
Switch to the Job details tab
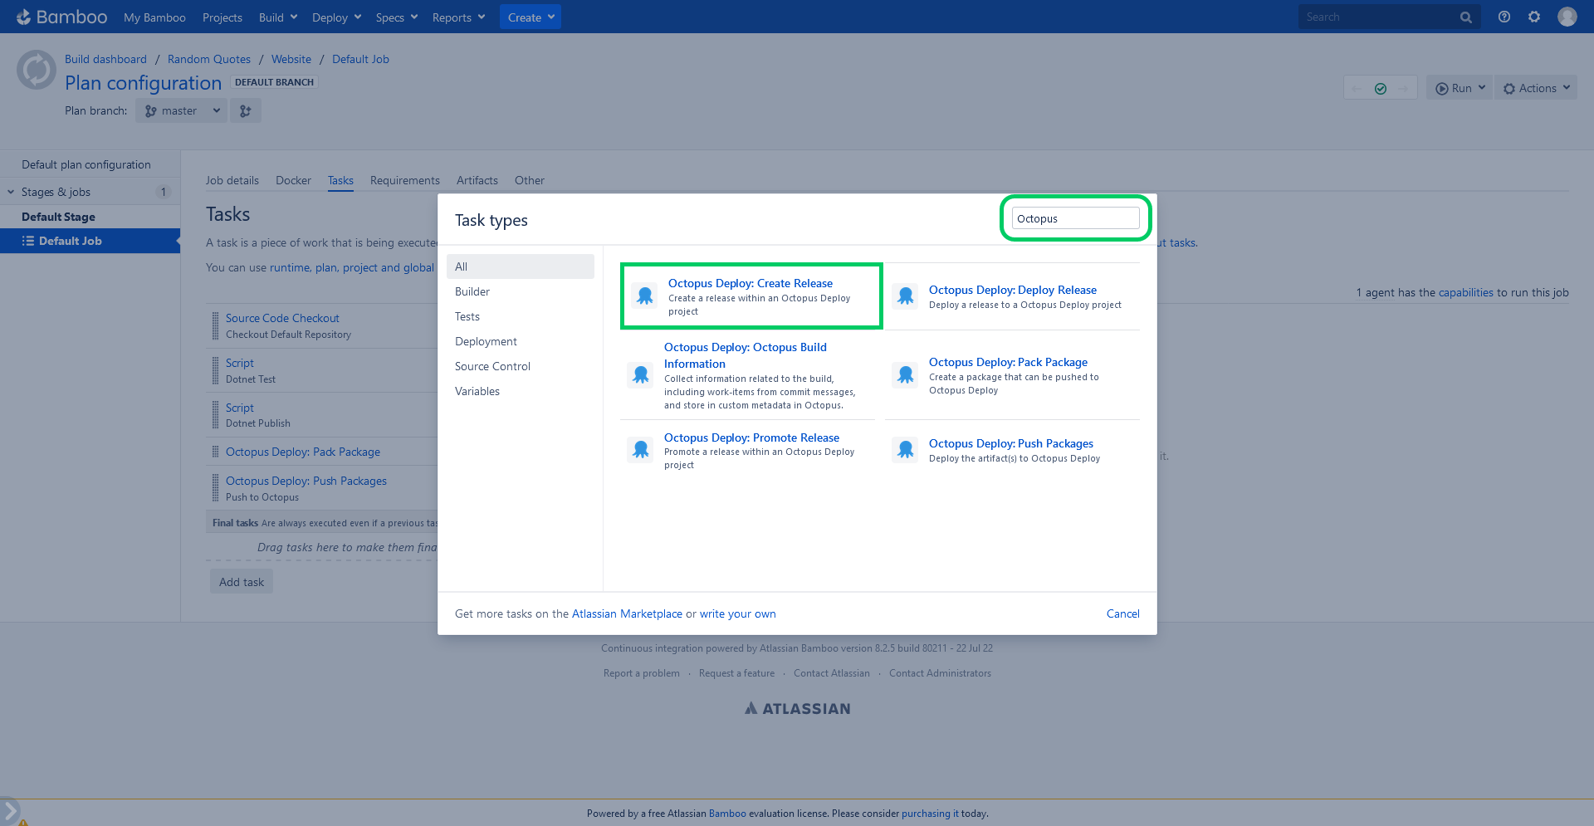(232, 180)
